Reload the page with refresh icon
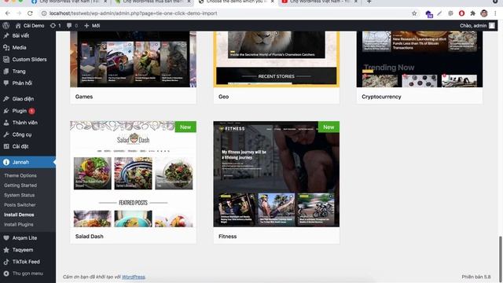This screenshot has height=283, width=503. click(30, 13)
